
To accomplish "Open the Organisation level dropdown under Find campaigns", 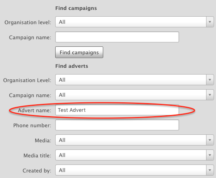I will (x=135, y=22).
